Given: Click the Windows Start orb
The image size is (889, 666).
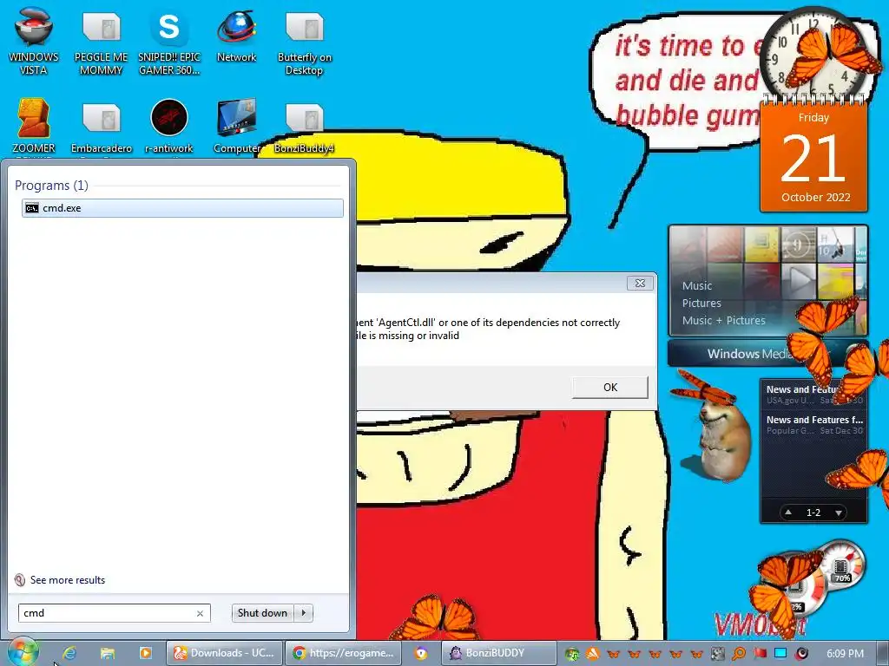Looking at the screenshot, I should coord(23,652).
